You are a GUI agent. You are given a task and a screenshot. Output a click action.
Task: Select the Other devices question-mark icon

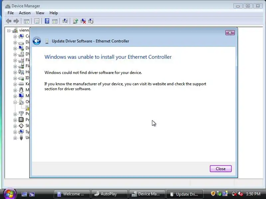pyautogui.click(x=21, y=102)
